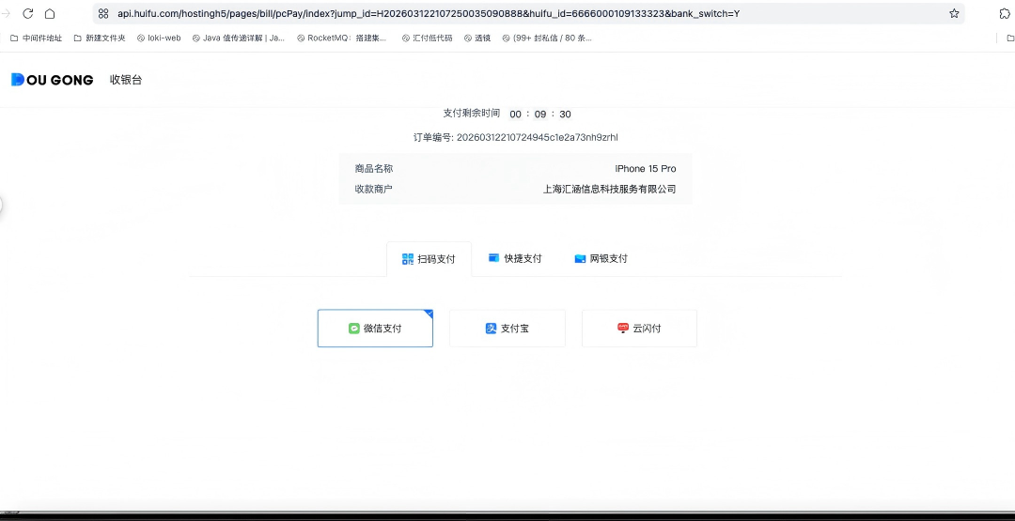The image size is (1015, 521).
Task: Click the order number 订单编号 text
Action: tap(516, 137)
